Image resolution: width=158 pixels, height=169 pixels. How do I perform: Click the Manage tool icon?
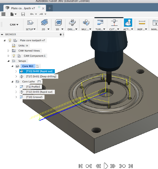click(155, 22)
